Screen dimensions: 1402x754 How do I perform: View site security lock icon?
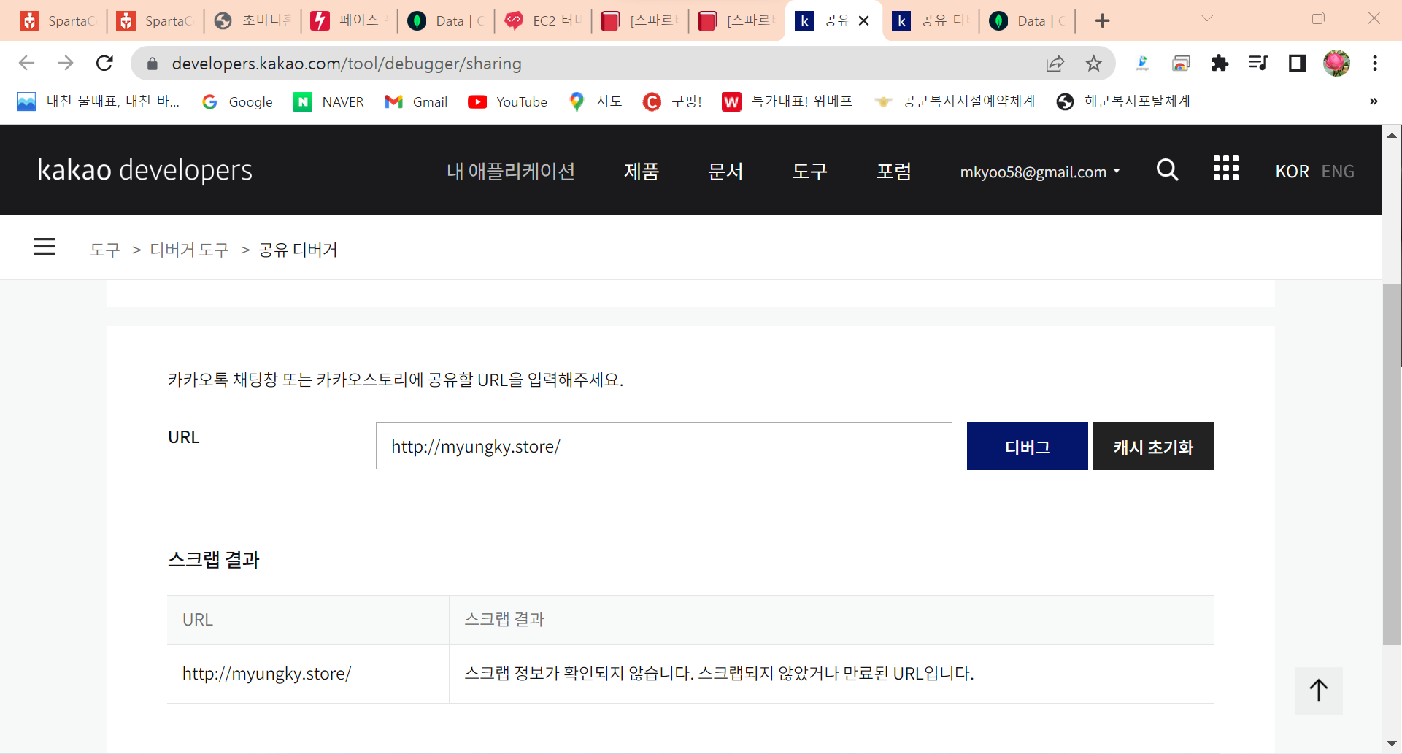153,64
